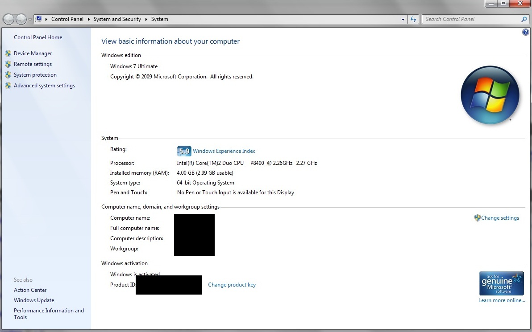Image resolution: width=532 pixels, height=332 pixels.
Task: Click the magnifier search icon
Action: (x=524, y=19)
